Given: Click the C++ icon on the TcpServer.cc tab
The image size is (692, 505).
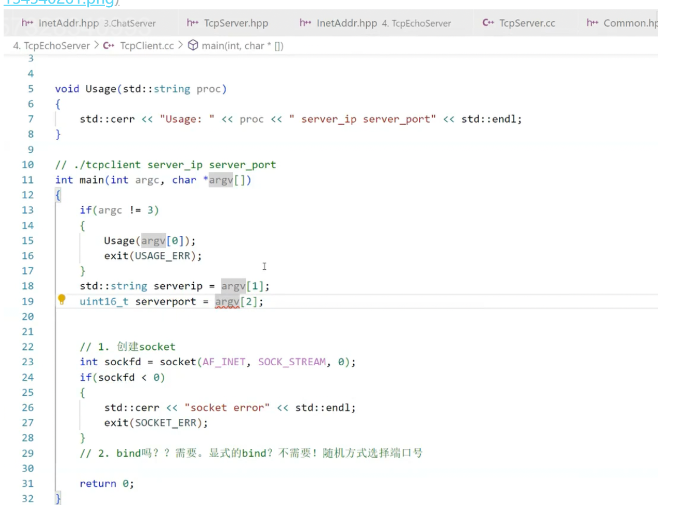Looking at the screenshot, I should point(488,23).
